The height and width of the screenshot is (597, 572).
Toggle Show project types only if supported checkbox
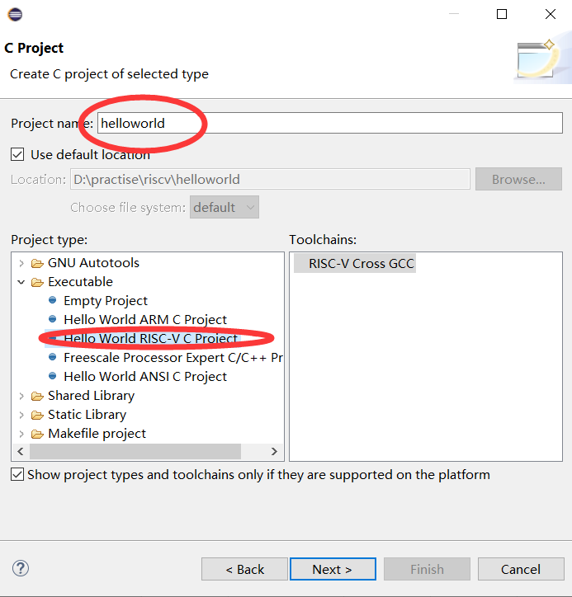pos(17,475)
